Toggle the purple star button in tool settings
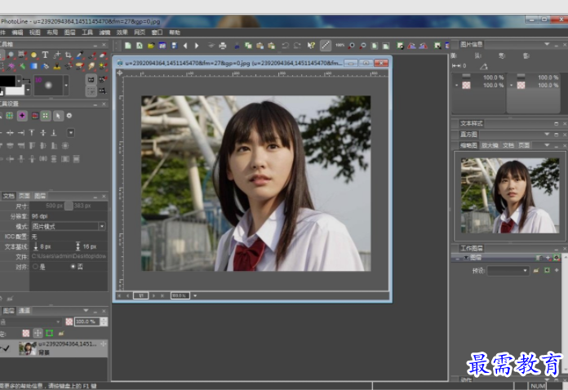The width and height of the screenshot is (568, 390). pyautogui.click(x=22, y=116)
